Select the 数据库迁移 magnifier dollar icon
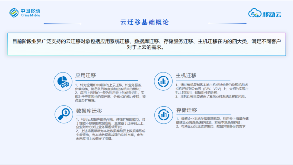This screenshot has height=165, width=293. [x=63, y=115]
